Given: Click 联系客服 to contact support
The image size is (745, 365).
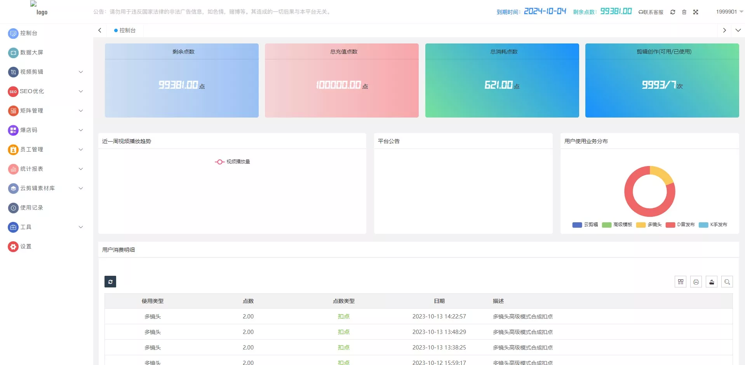Looking at the screenshot, I should [651, 12].
